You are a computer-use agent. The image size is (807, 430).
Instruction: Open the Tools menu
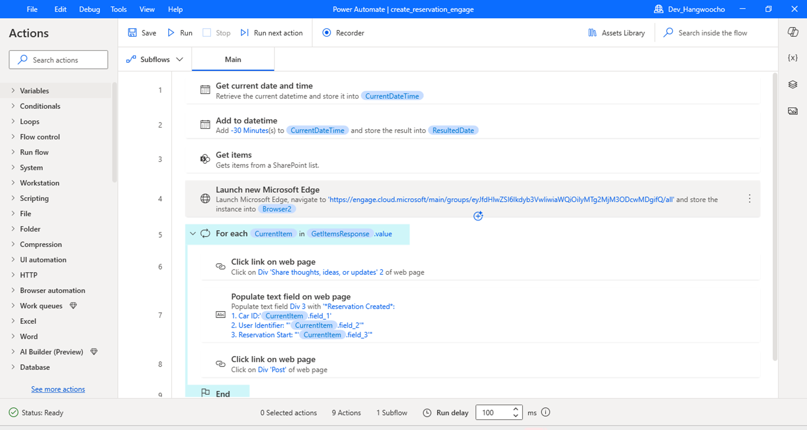pos(118,9)
